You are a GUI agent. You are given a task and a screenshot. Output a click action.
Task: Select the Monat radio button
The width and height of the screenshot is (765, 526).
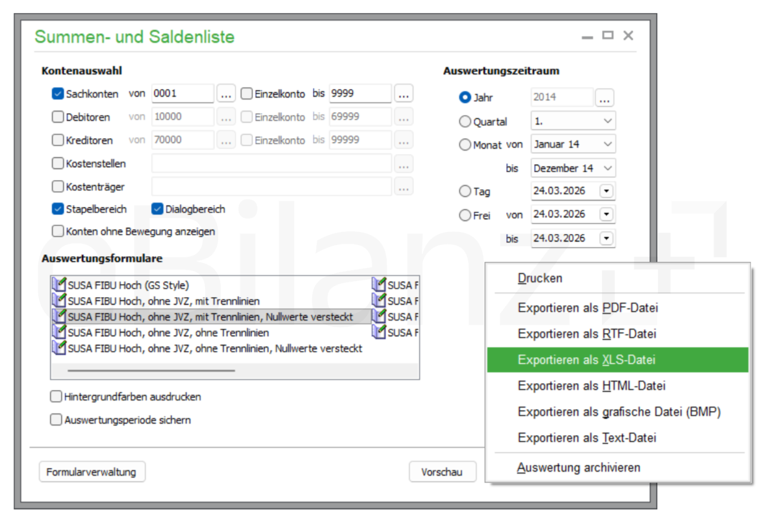[465, 145]
